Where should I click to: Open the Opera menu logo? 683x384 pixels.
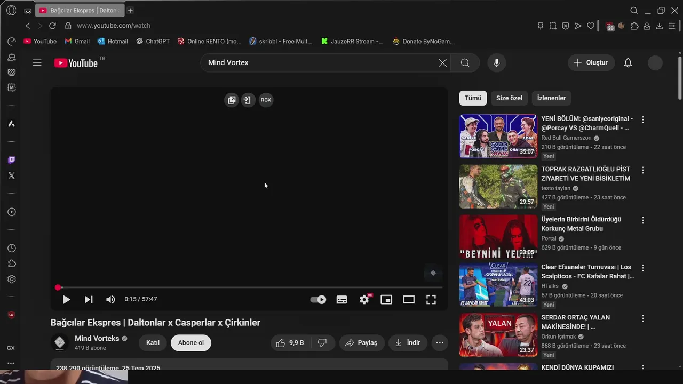(x=11, y=10)
